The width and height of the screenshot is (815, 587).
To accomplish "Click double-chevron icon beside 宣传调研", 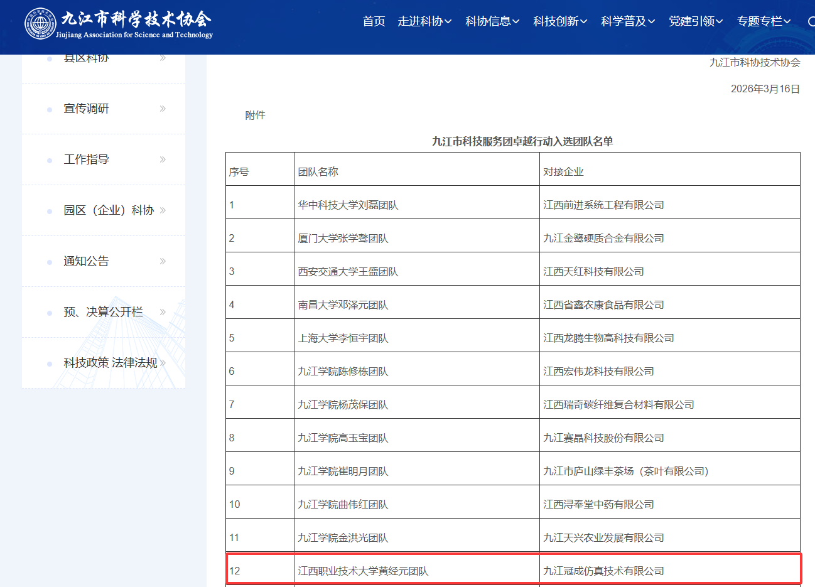I will [x=163, y=109].
